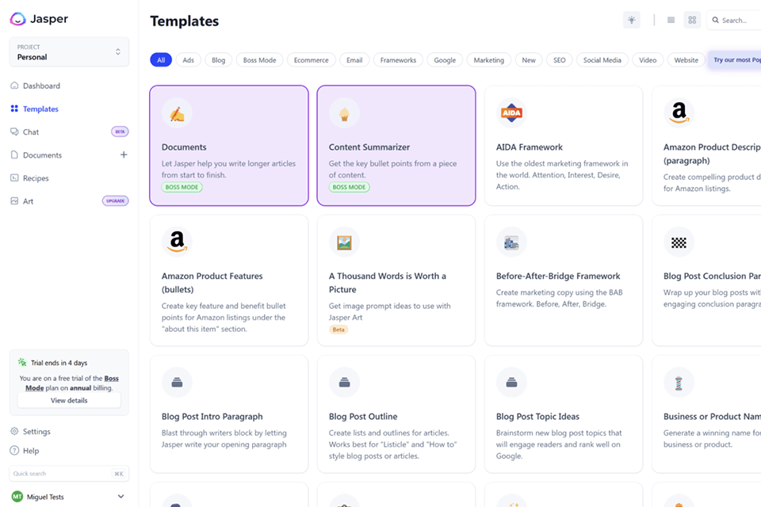Click the UPGRADE badge next to Art
This screenshot has width=761, height=507.
click(116, 201)
